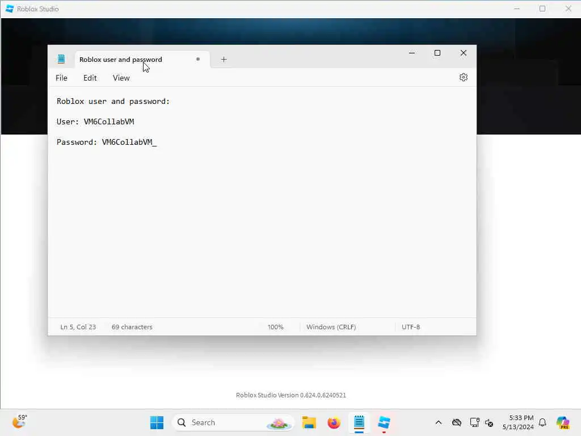Click the cloud sync tray icon
The height and width of the screenshot is (436, 581).
tap(457, 422)
